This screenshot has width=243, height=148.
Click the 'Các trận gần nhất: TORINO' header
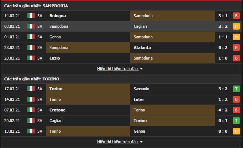(32, 79)
